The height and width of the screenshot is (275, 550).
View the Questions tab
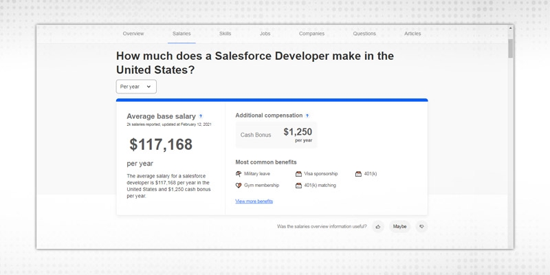click(x=364, y=34)
